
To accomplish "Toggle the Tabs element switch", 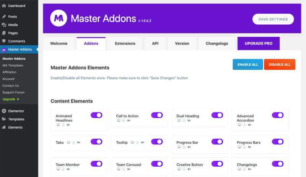I will point(96,142).
